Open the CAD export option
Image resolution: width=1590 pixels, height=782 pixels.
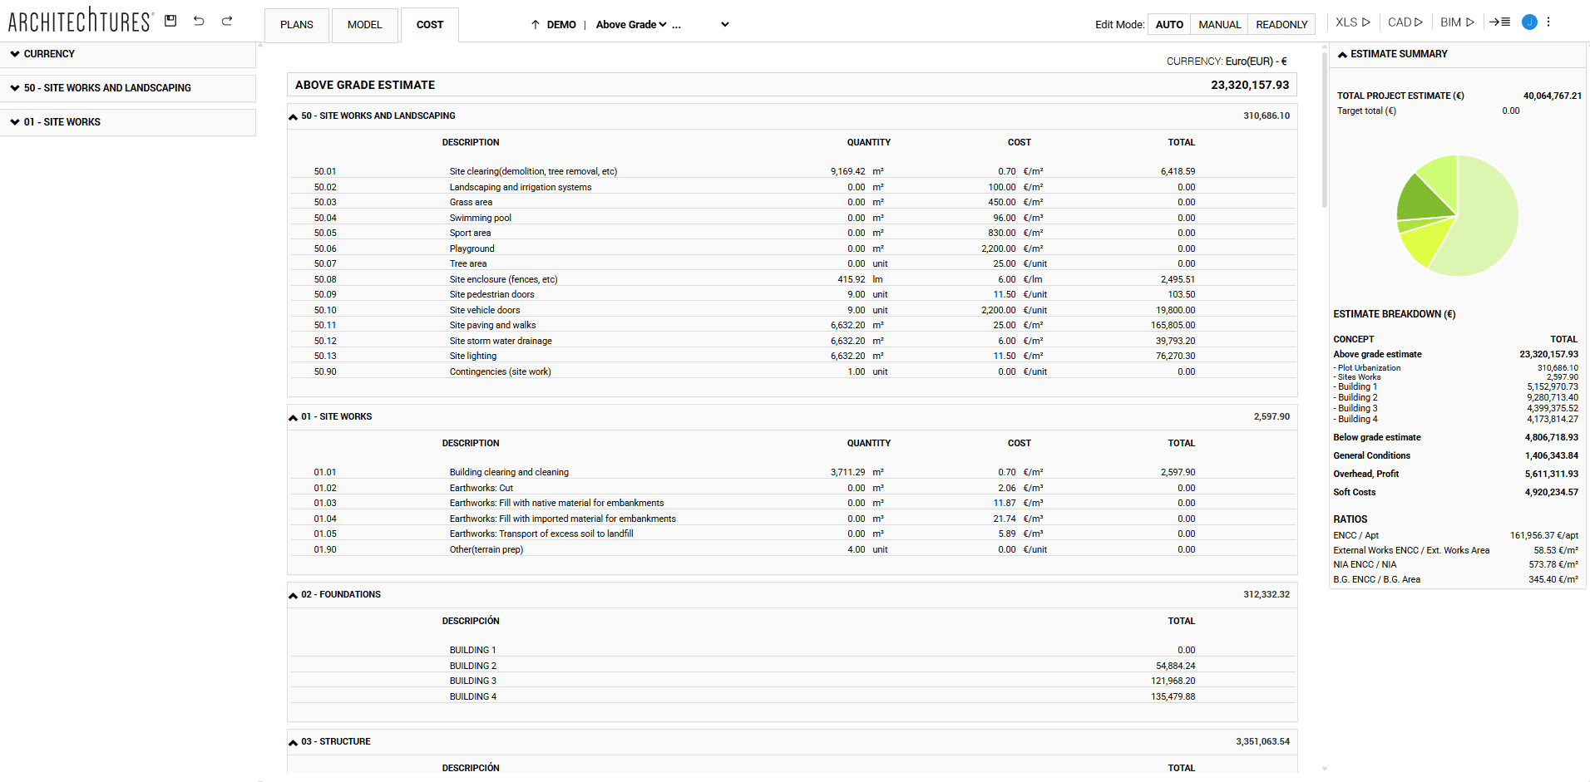coord(1405,22)
